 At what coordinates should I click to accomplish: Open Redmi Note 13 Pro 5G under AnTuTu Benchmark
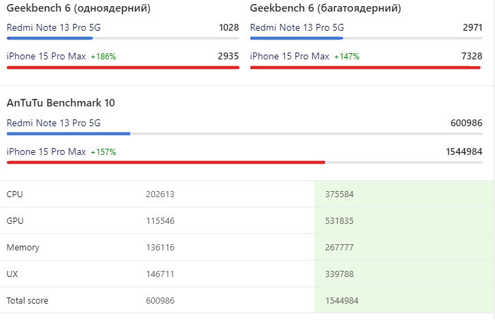coord(54,123)
